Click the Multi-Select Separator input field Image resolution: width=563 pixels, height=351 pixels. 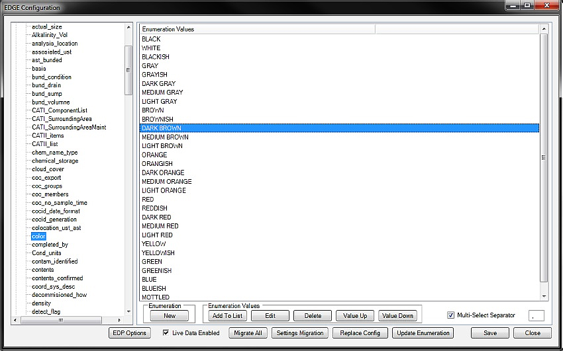point(537,315)
